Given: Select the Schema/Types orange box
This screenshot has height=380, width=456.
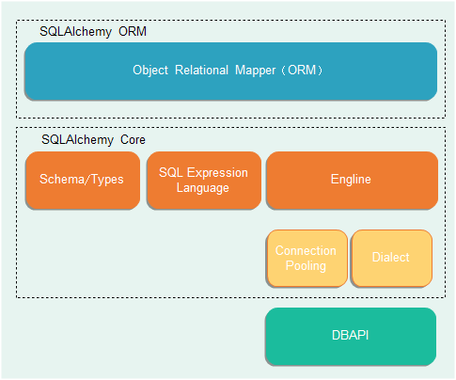Looking at the screenshot, I should pos(83,181).
